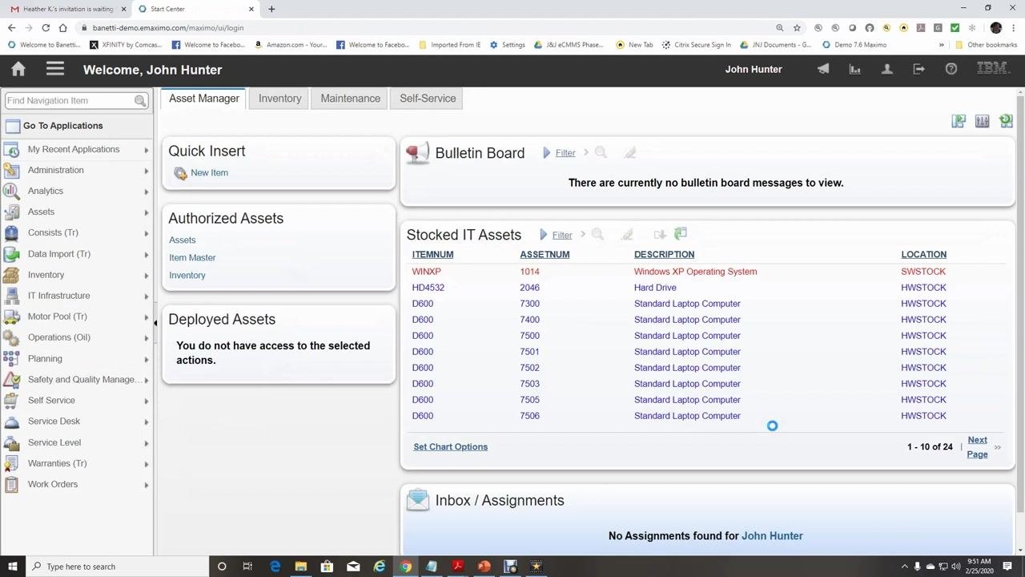Viewport: 1025px width, 577px height.
Task: Open the Item Master link
Action: tap(192, 257)
